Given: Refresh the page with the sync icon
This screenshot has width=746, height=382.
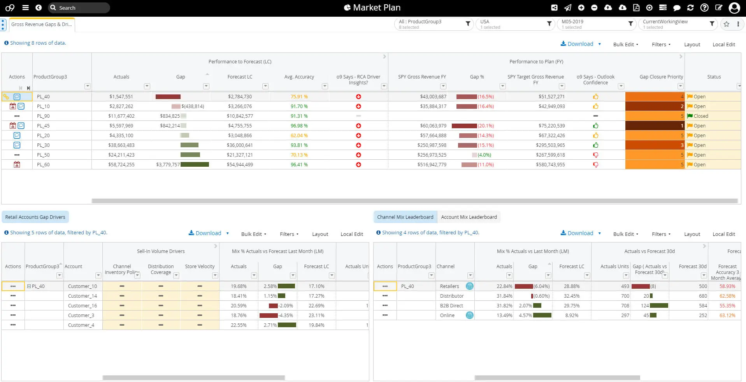Looking at the screenshot, I should tap(690, 7).
